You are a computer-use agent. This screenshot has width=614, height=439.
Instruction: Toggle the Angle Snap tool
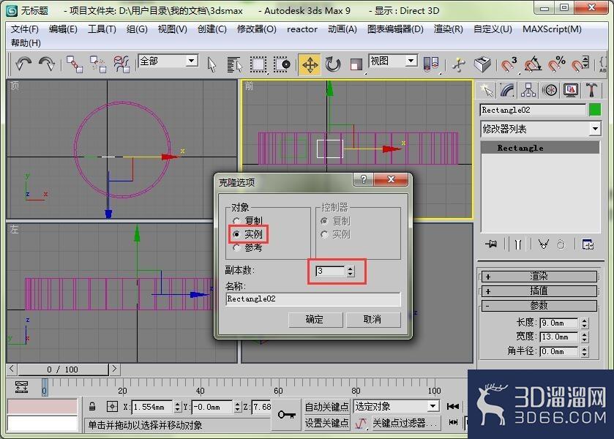coord(533,64)
